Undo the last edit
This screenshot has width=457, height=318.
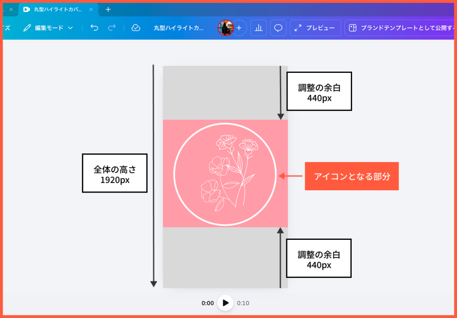coord(94,27)
